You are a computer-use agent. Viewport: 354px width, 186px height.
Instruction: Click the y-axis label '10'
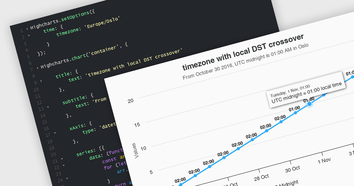click(143, 148)
